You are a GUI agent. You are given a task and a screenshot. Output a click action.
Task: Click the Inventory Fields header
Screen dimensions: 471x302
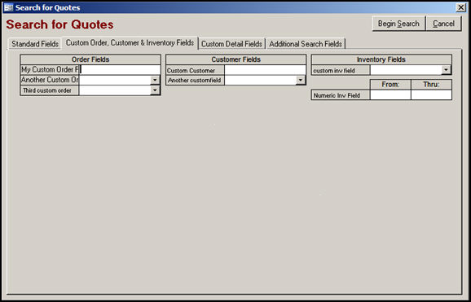pos(381,59)
